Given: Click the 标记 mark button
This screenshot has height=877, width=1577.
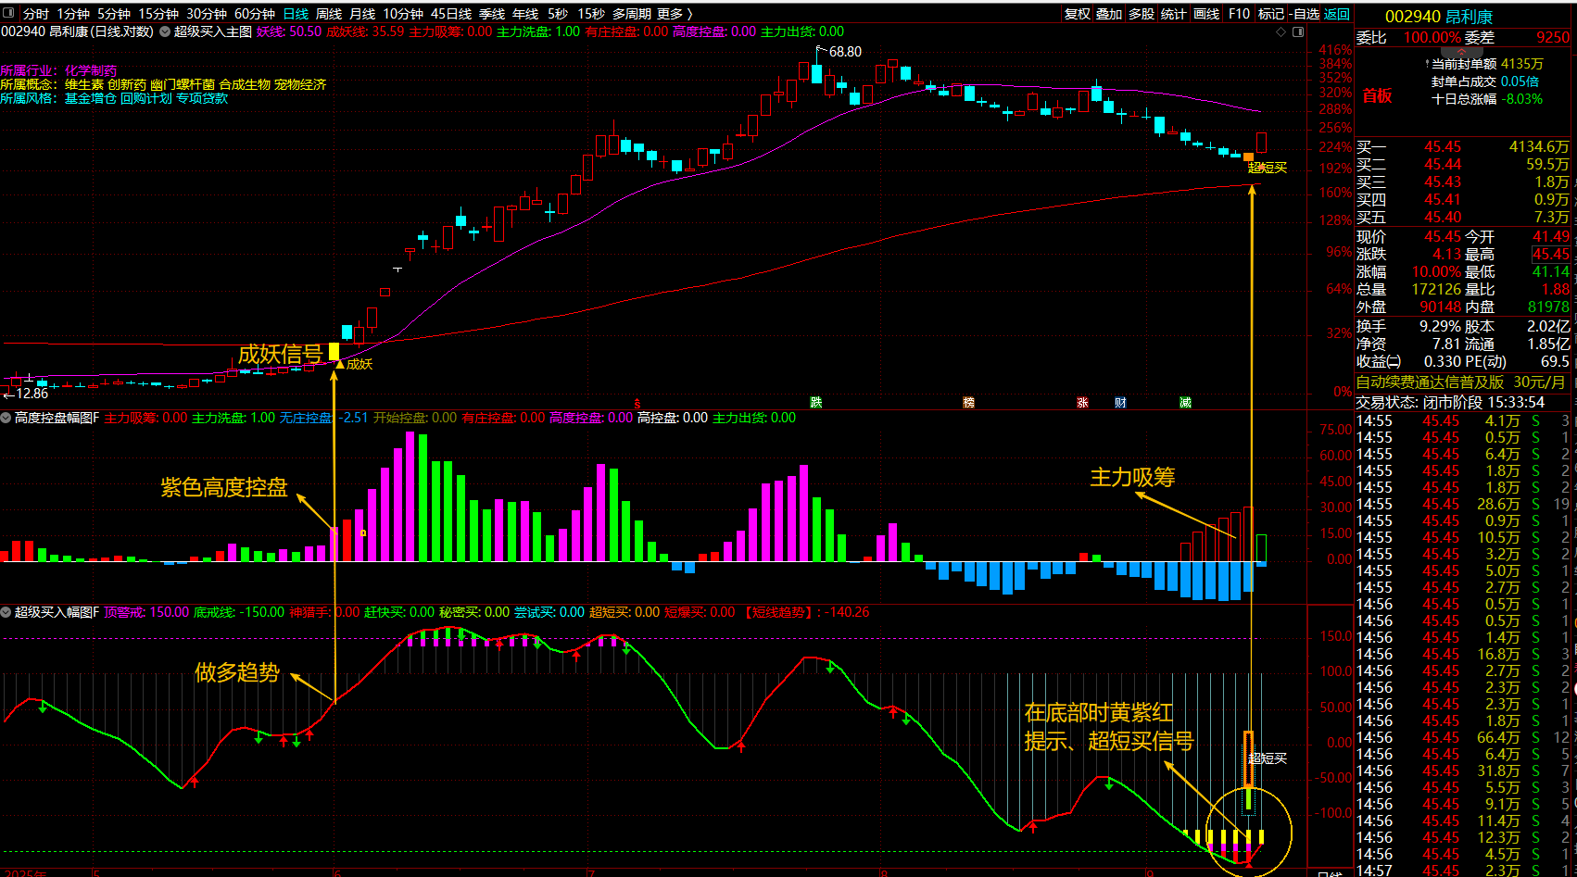Looking at the screenshot, I should 1271,14.
